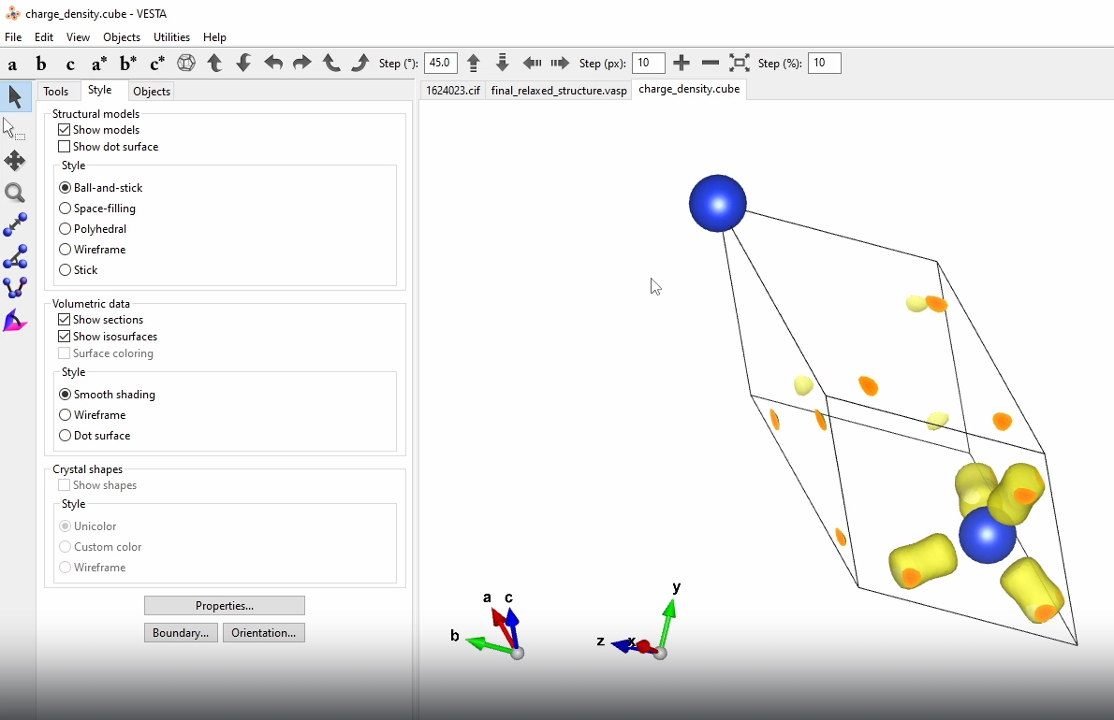This screenshot has width=1114, height=720.
Task: View along the c* axis
Action: coord(157,64)
